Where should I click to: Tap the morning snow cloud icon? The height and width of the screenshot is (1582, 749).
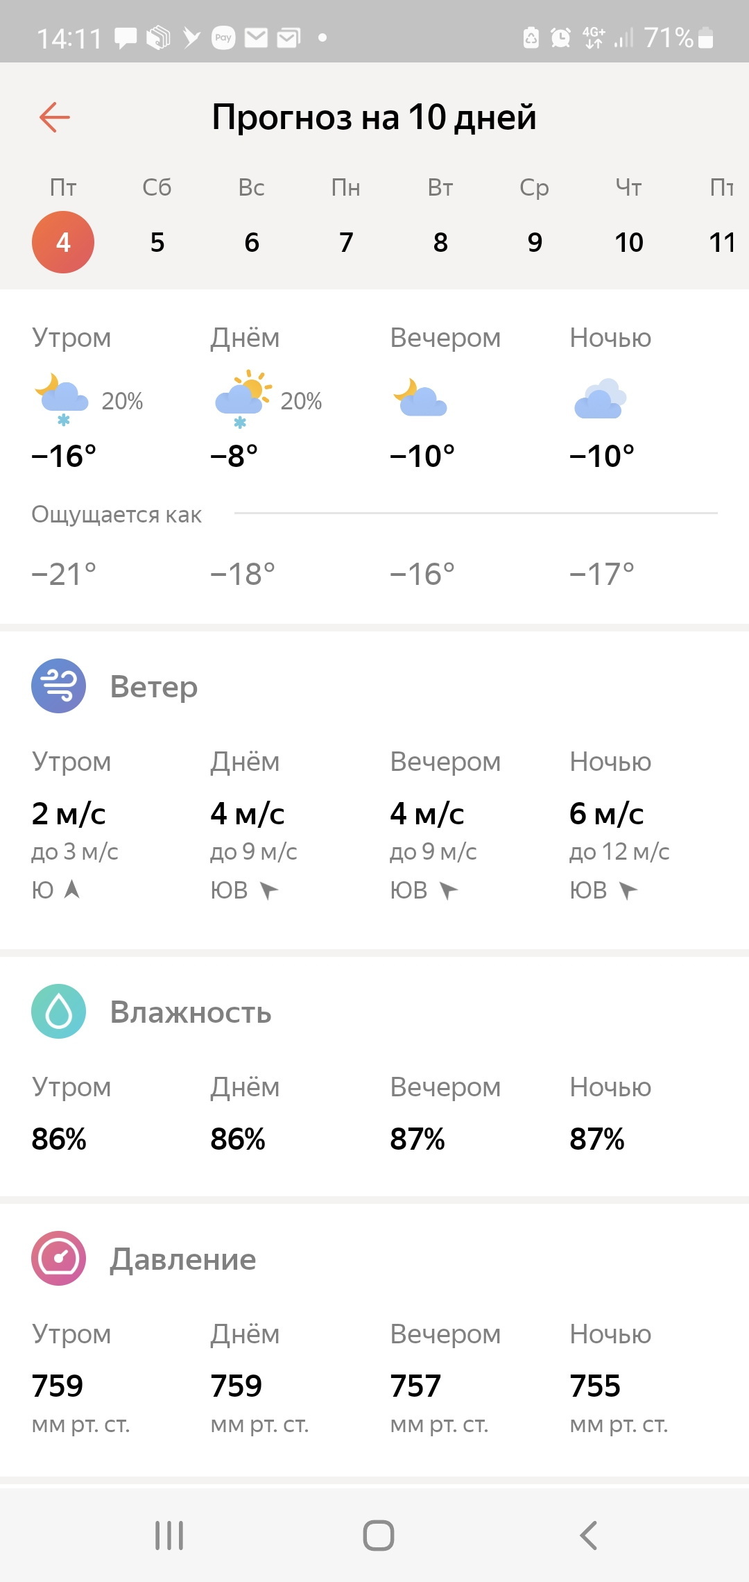coord(62,400)
